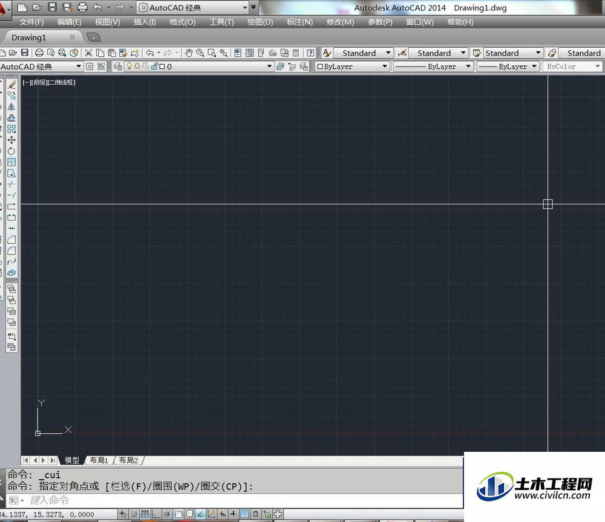Click the Zoom Realtime icon
Image resolution: width=605 pixels, height=522 pixels.
tap(200, 53)
